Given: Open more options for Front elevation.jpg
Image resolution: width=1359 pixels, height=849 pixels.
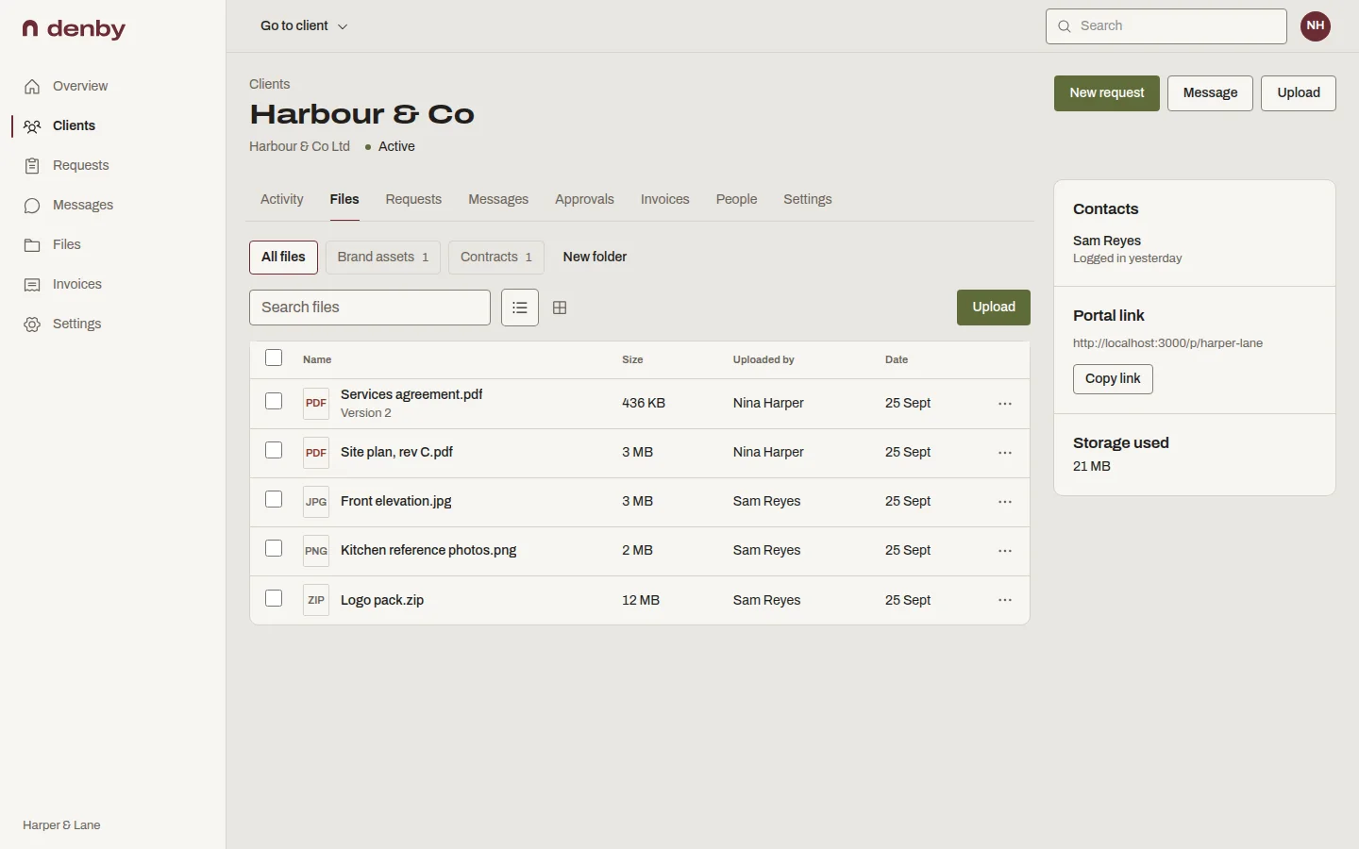Looking at the screenshot, I should point(1005,502).
